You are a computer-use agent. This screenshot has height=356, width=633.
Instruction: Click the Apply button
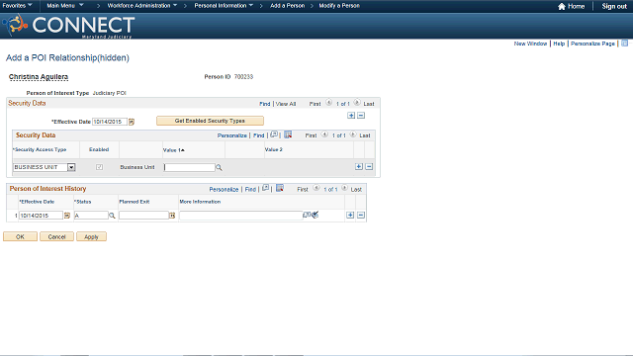coord(91,237)
